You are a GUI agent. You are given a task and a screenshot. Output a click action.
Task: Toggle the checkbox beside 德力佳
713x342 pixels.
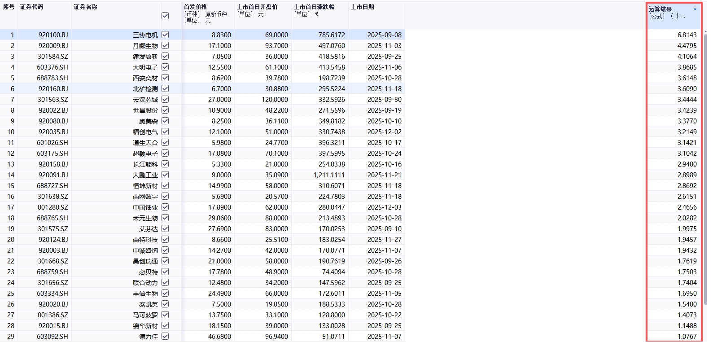[165, 336]
